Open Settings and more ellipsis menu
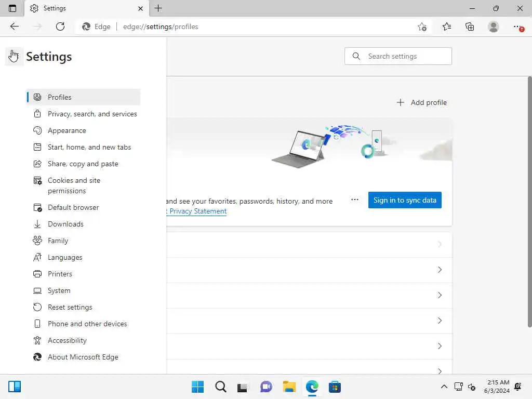 click(x=518, y=26)
